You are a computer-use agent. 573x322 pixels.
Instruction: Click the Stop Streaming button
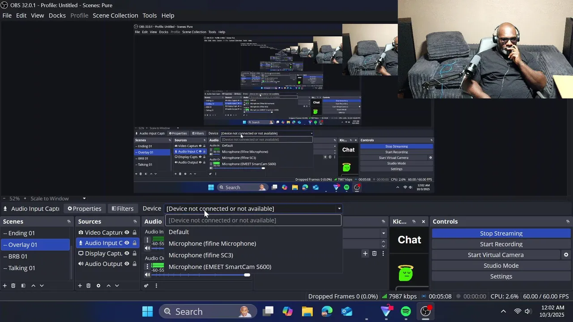coord(501,233)
